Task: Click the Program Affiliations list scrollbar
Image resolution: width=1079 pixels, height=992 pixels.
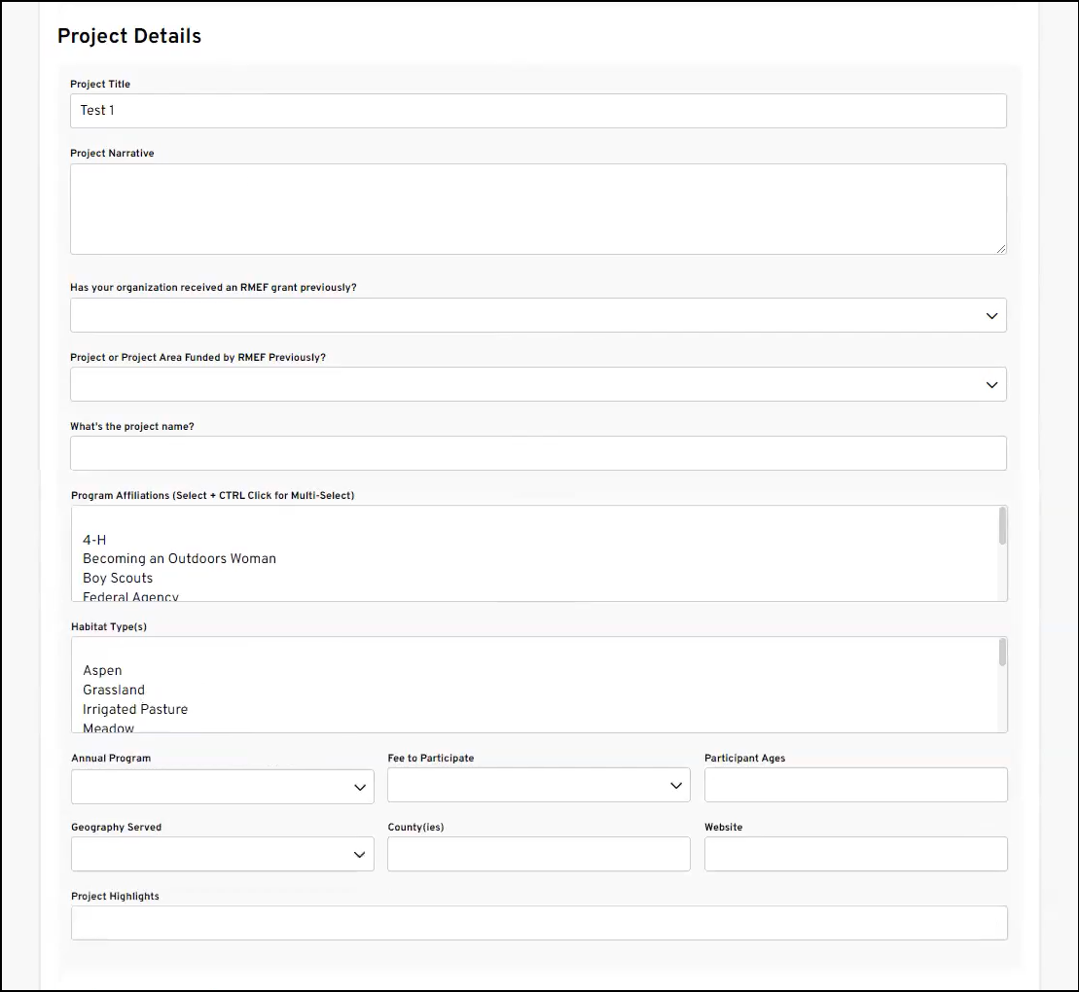Action: pyautogui.click(x=1002, y=527)
